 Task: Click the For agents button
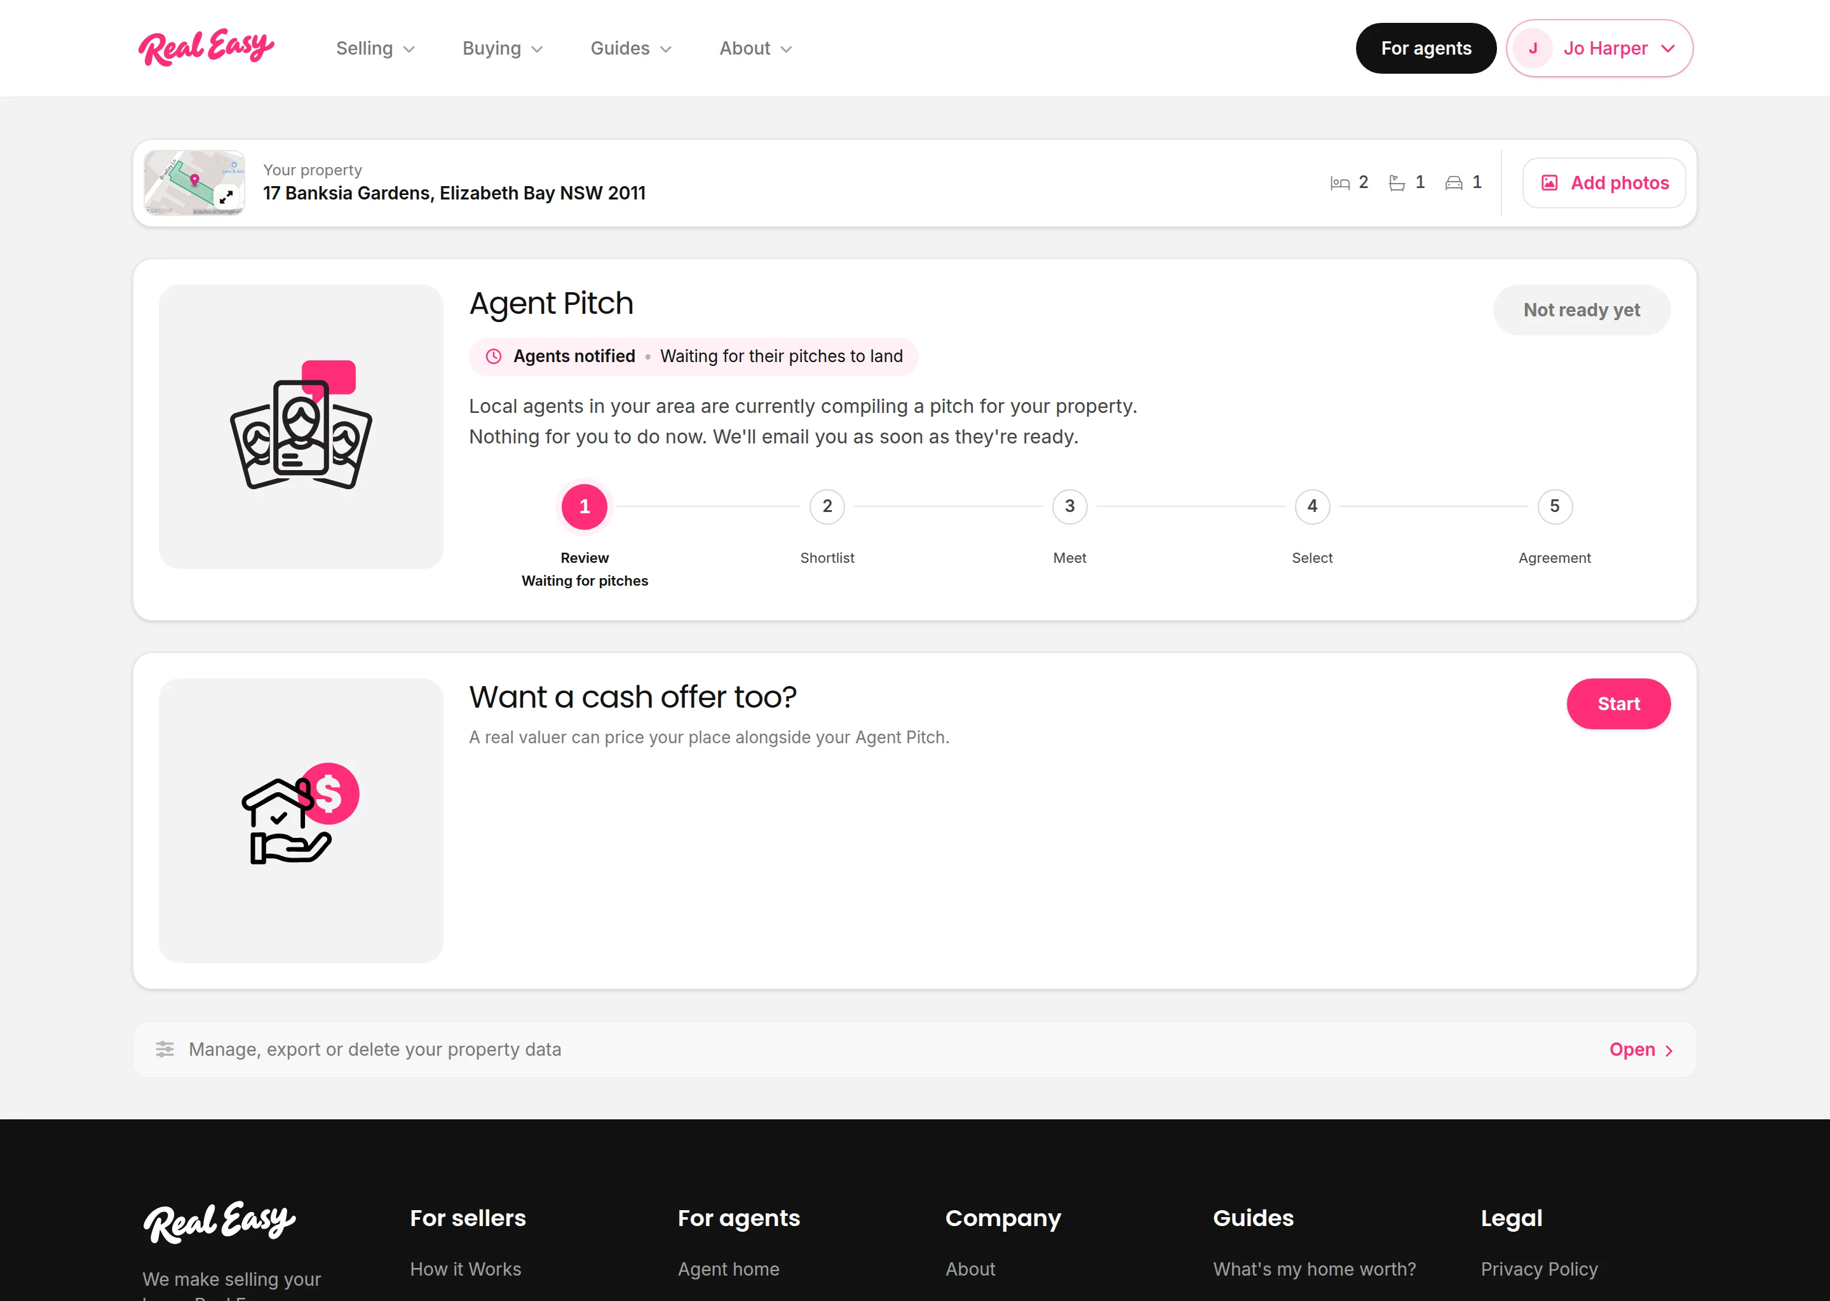coord(1425,48)
